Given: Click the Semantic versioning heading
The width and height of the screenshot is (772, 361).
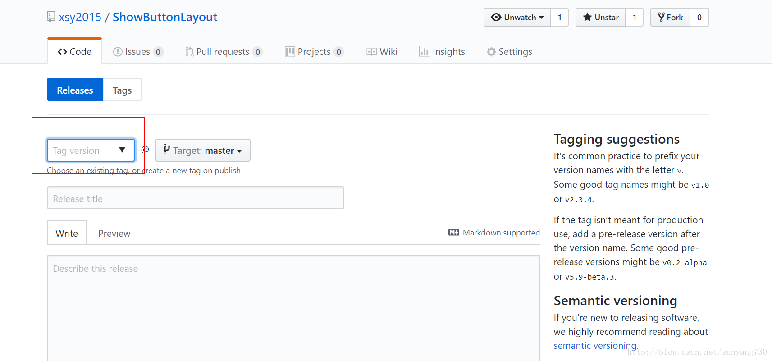Looking at the screenshot, I should 616,300.
